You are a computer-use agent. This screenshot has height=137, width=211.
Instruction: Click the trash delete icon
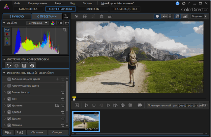[x=102, y=16]
